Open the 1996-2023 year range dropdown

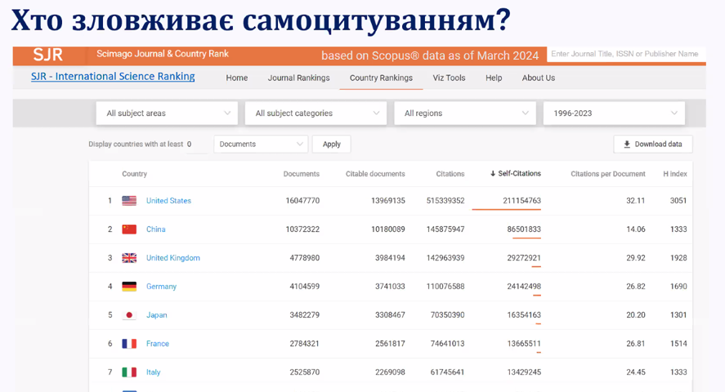[614, 114]
